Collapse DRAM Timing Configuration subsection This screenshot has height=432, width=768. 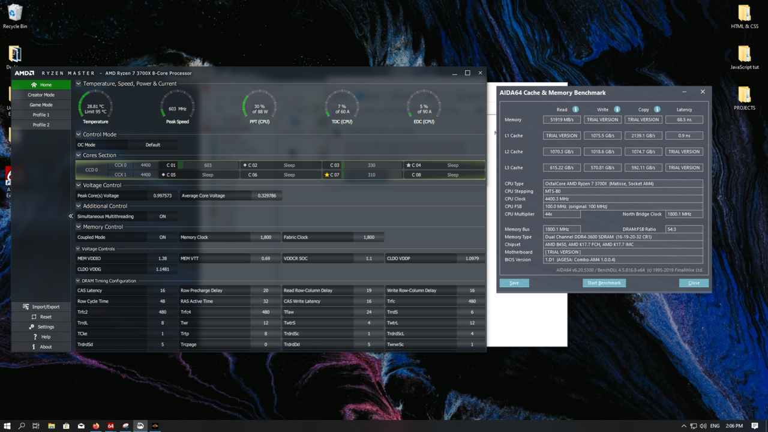(78, 281)
